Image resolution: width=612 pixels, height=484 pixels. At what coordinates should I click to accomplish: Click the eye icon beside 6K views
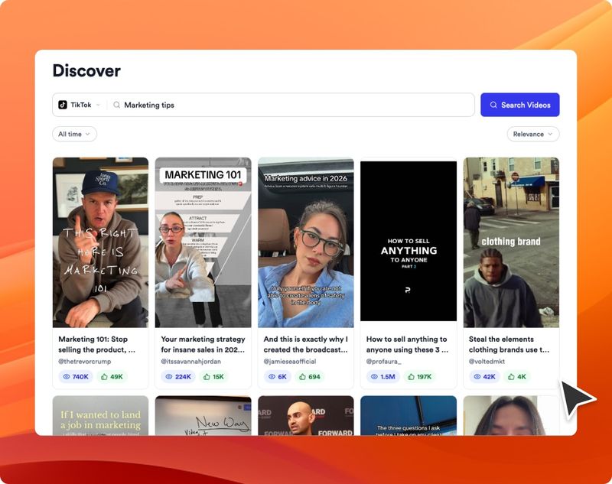click(x=272, y=377)
